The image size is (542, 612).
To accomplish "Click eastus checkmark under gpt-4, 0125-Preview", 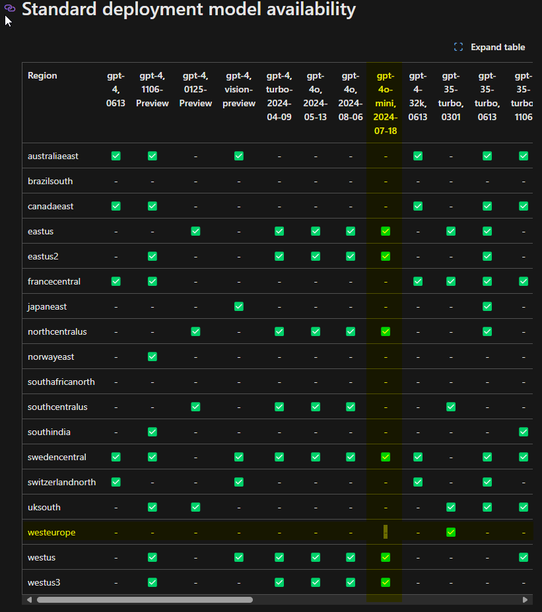I will pos(195,232).
